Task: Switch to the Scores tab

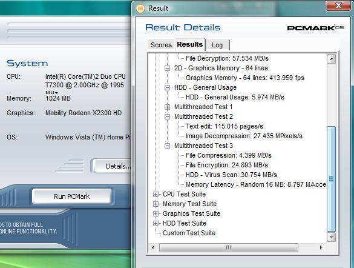Action: click(x=161, y=45)
